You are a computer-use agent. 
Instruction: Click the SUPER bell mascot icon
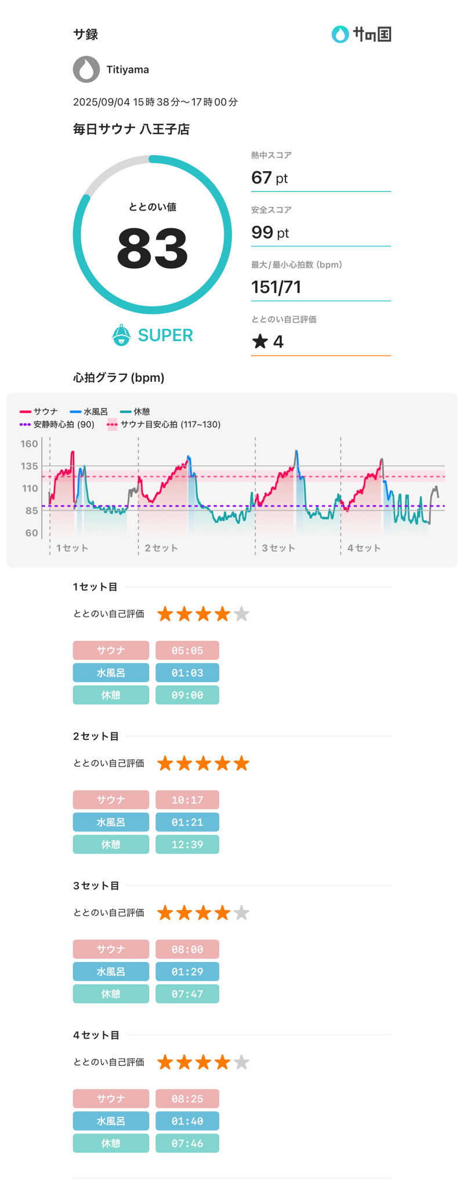(x=121, y=335)
